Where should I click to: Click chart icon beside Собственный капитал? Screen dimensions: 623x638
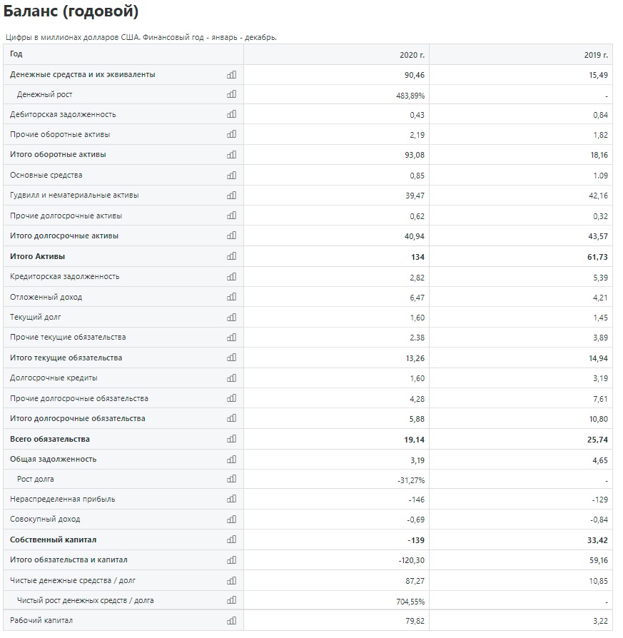tap(231, 539)
